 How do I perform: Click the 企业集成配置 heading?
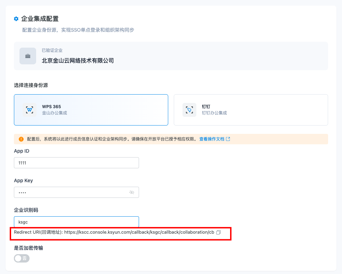(40, 19)
